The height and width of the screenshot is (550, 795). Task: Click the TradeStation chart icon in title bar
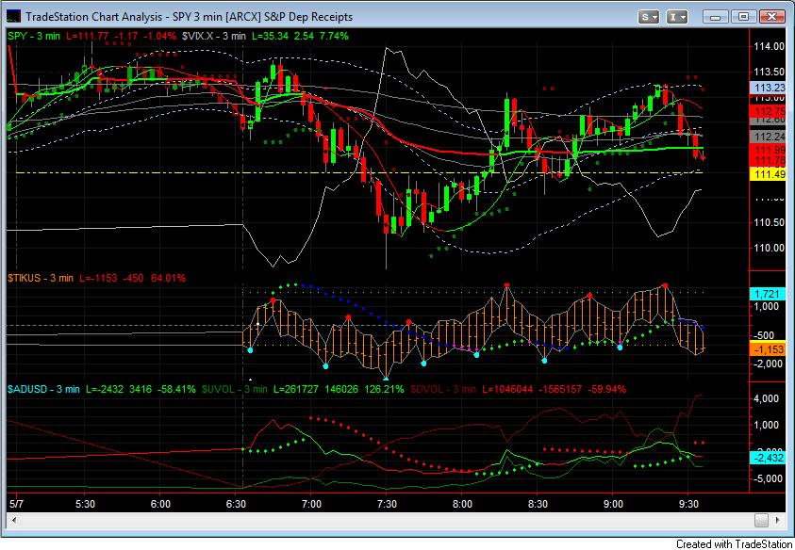pyautogui.click(x=12, y=17)
